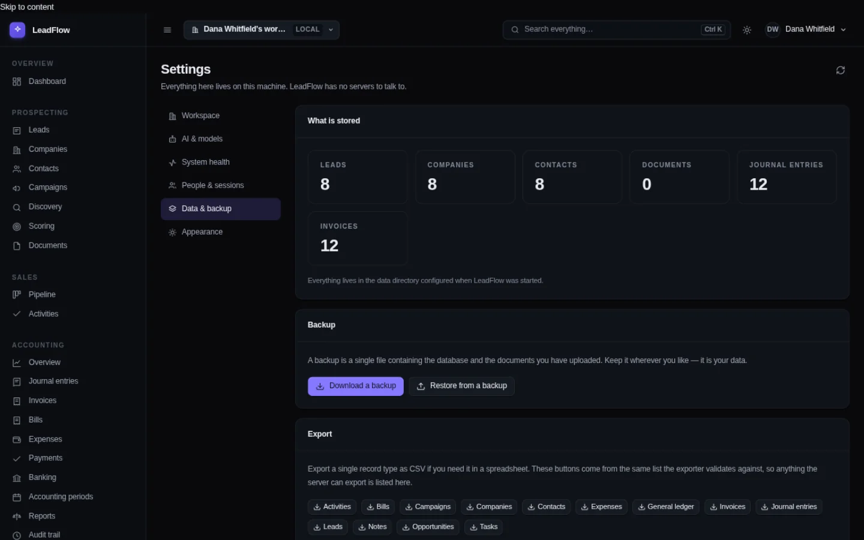Open Journal entries in sidebar

(73, 382)
